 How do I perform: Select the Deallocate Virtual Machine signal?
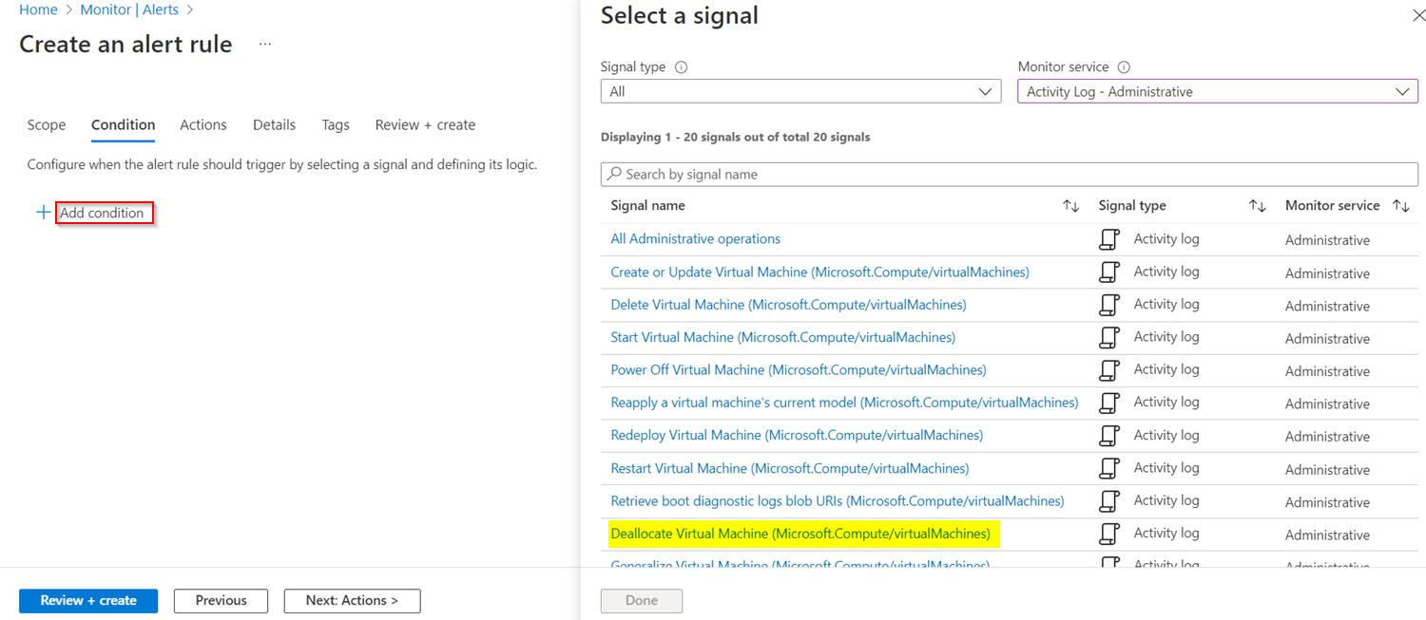tap(801, 534)
